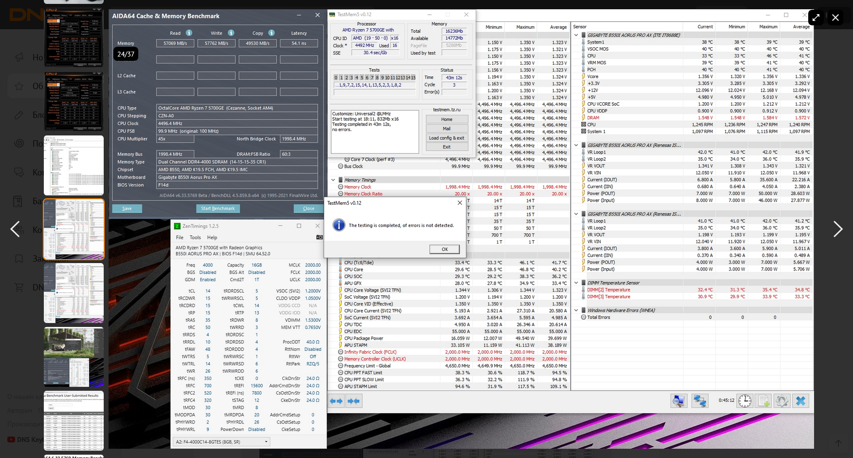Viewport: 853px width, 458px height.
Task: Click the CPU (Tctl/Tdie) thermometer icon
Action: tap(341, 263)
